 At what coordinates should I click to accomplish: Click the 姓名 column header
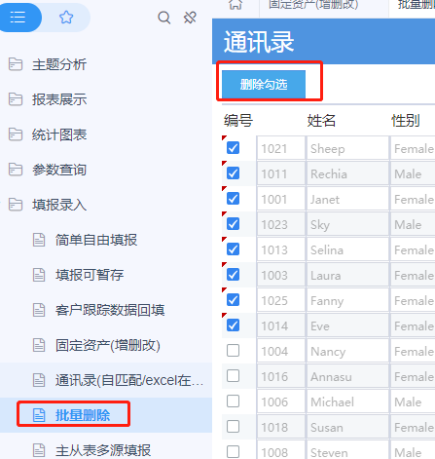coord(321,121)
